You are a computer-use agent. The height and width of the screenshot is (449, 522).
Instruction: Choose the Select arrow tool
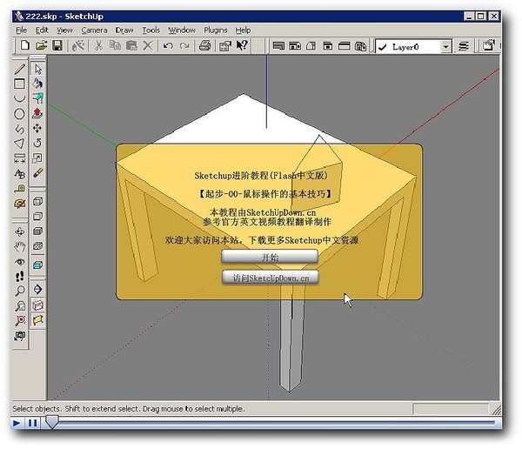(x=37, y=70)
